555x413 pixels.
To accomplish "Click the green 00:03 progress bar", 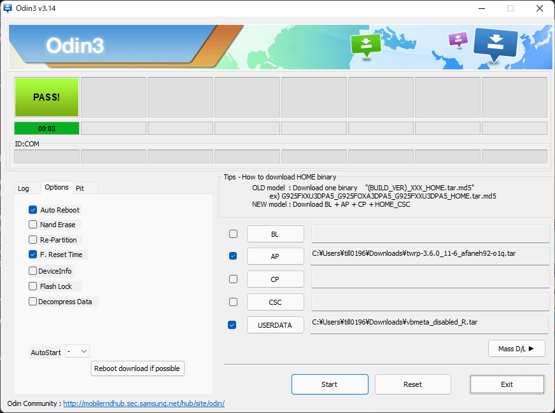I will tap(46, 129).
